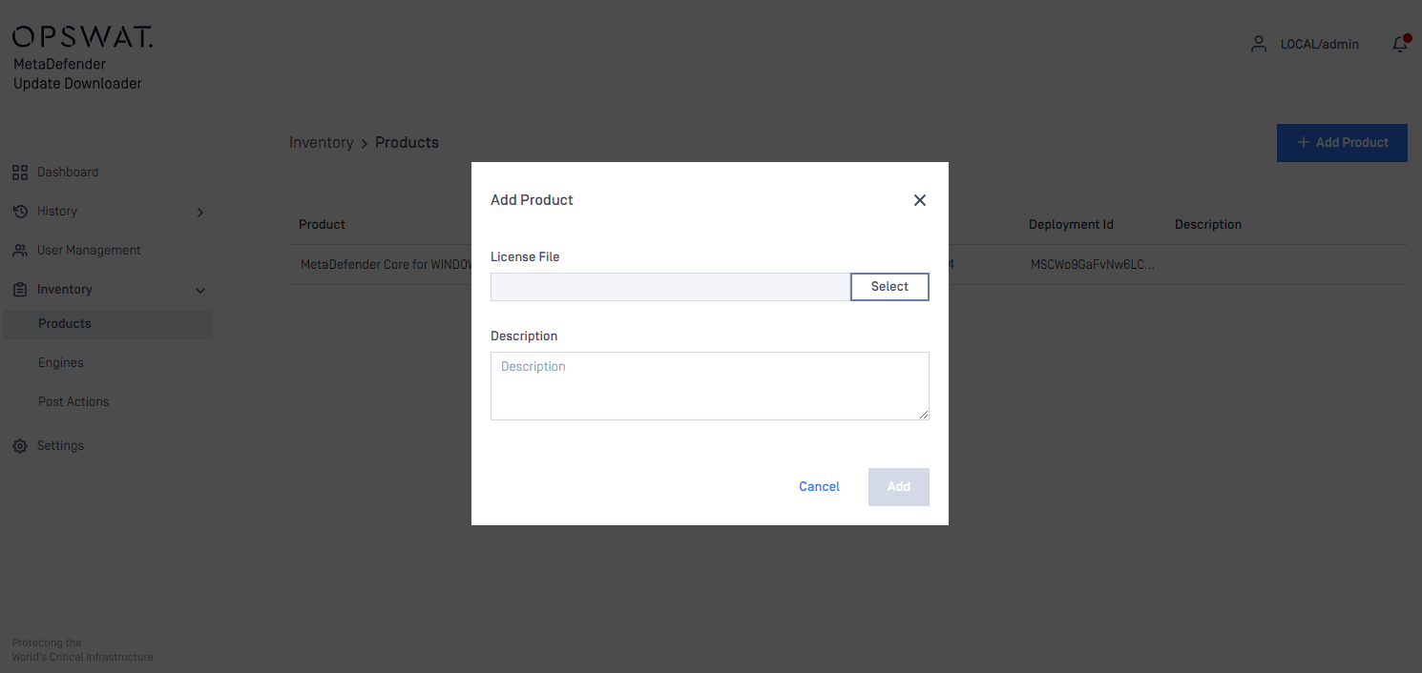Click the Description column header
Image resolution: width=1422 pixels, height=673 pixels.
1208,225
